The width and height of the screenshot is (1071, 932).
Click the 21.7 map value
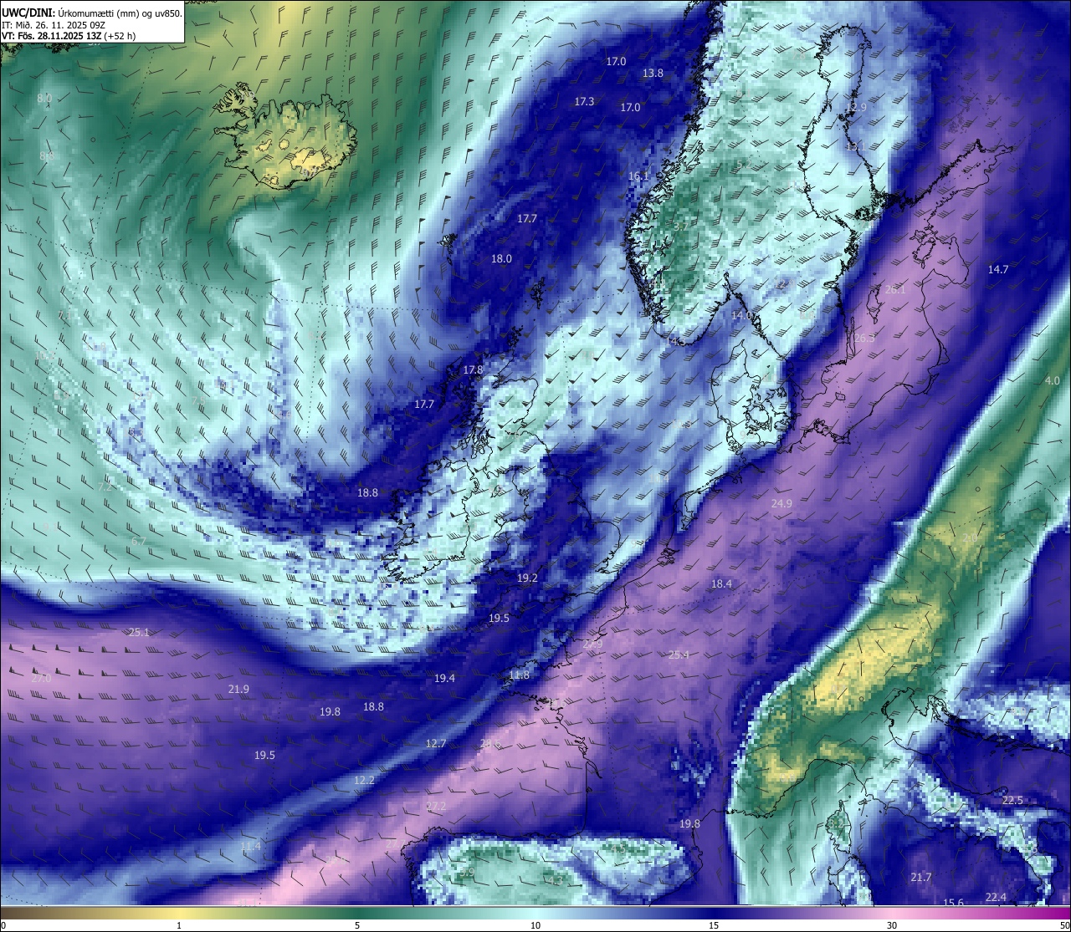[x=921, y=878]
